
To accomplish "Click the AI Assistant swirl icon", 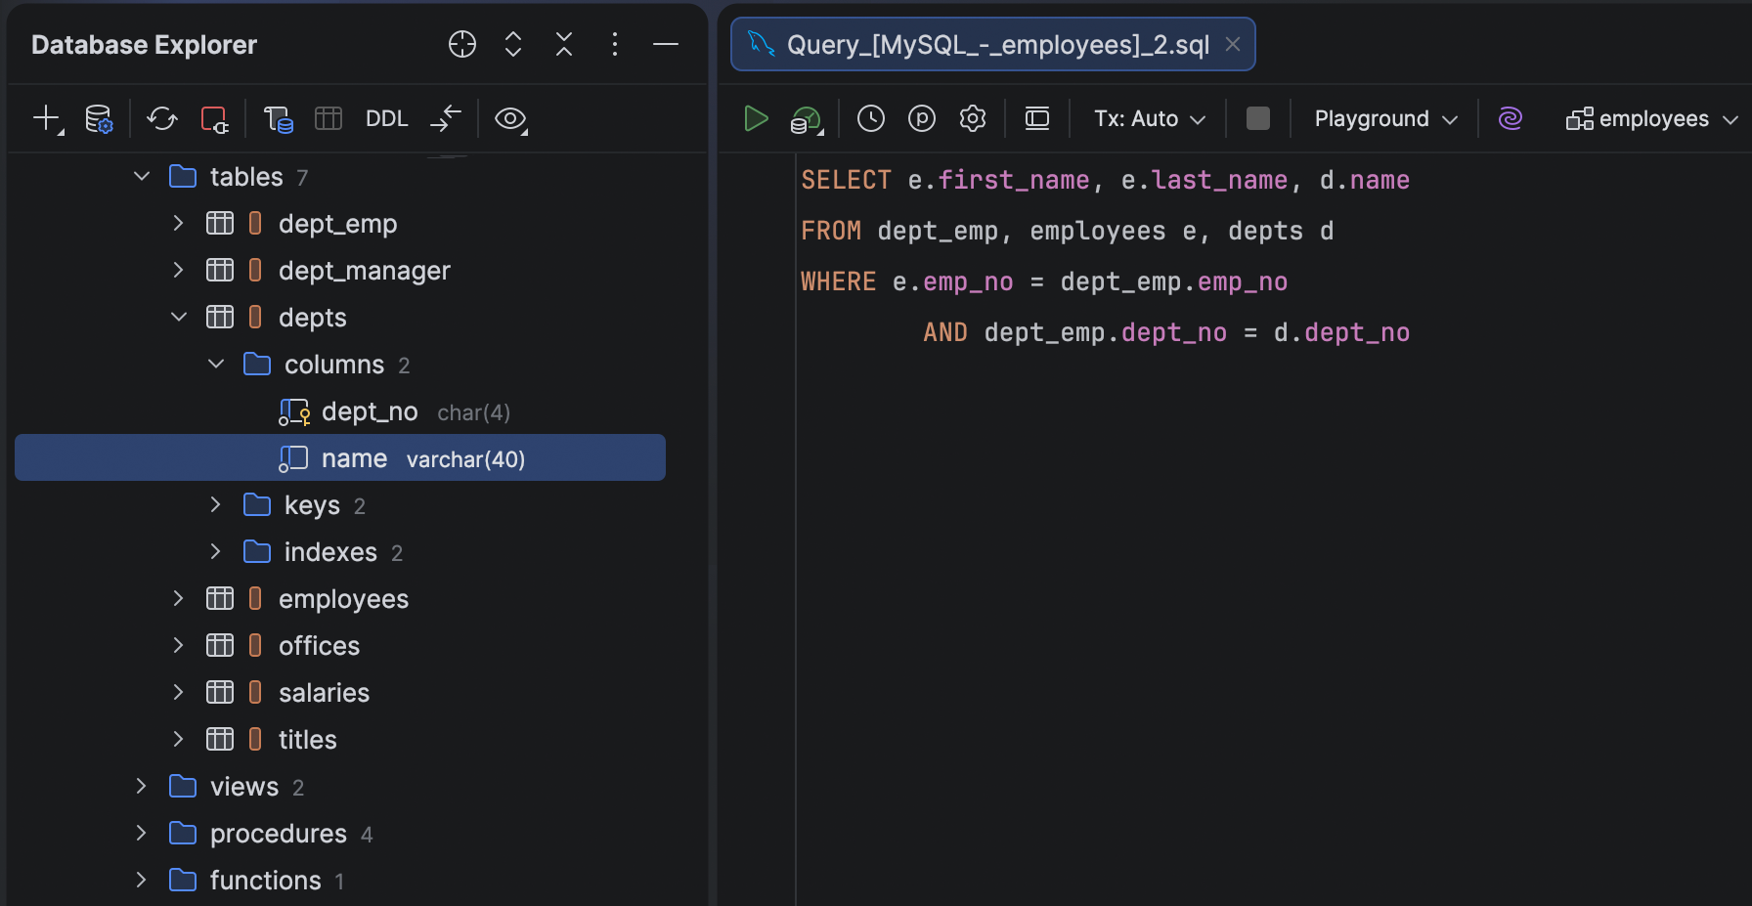I will point(1510,119).
